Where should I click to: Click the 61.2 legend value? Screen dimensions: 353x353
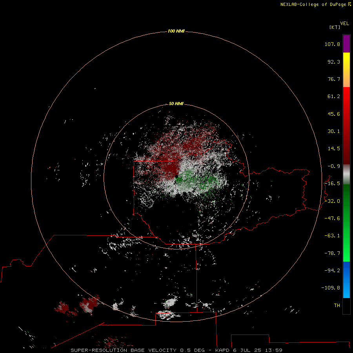[334, 96]
